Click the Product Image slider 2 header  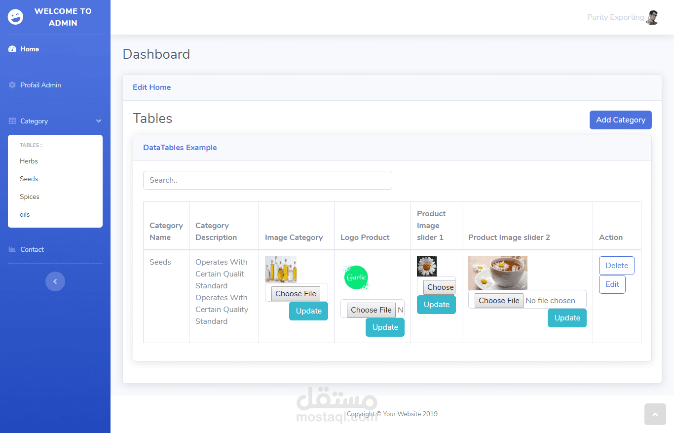509,237
